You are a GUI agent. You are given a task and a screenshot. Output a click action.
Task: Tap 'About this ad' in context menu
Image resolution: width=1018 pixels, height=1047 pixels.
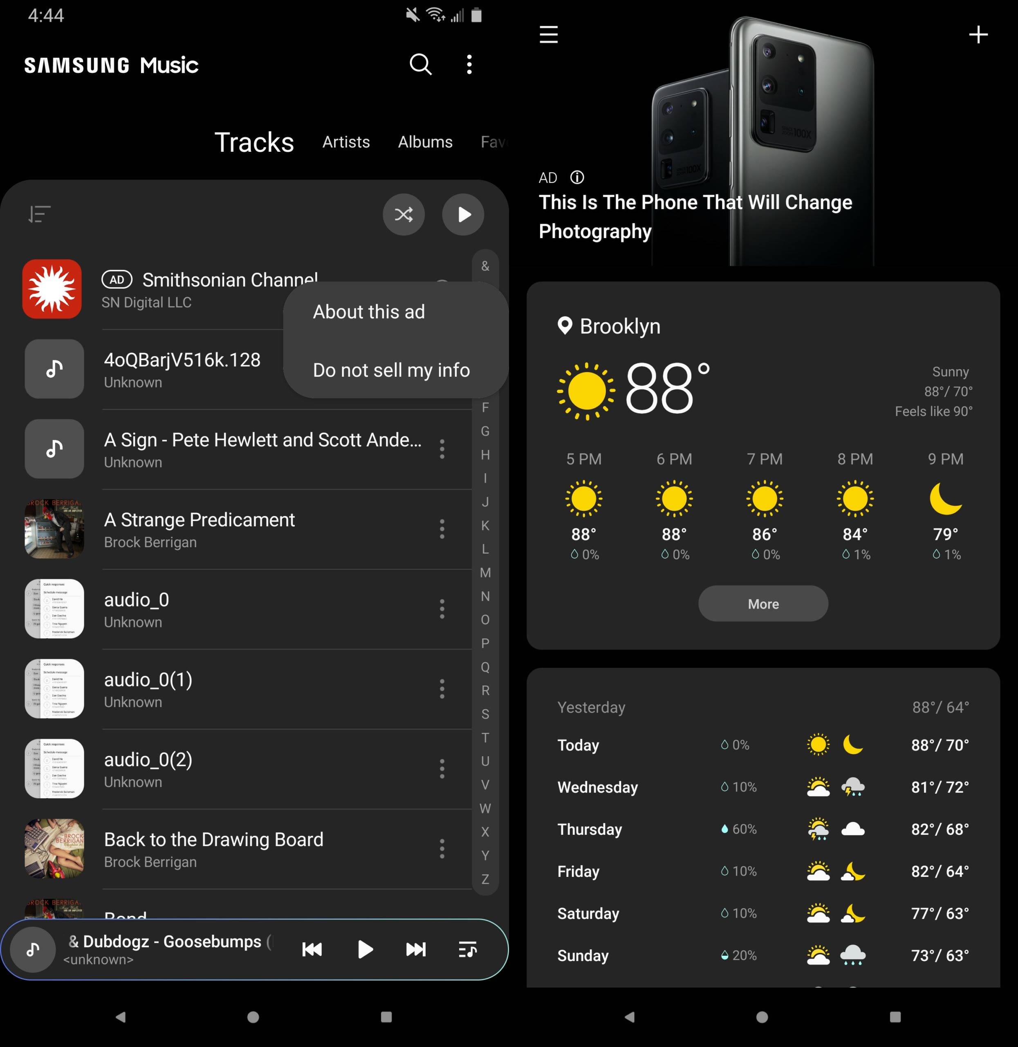click(368, 312)
